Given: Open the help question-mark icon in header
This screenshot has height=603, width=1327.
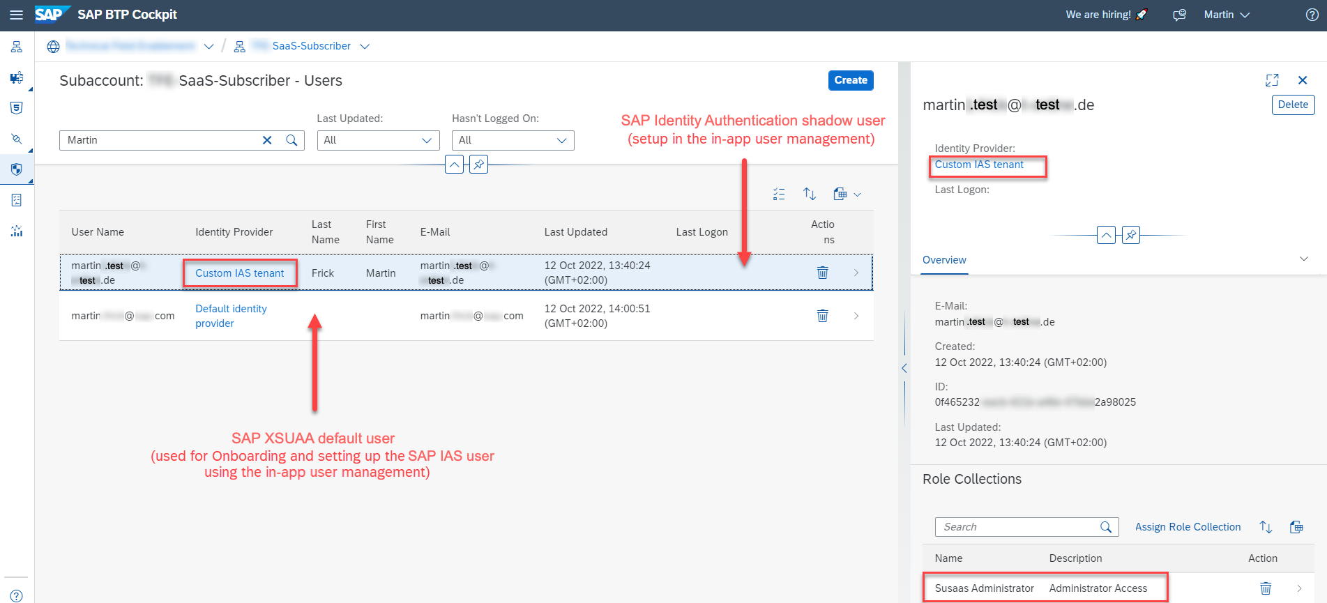Looking at the screenshot, I should tap(1312, 15).
